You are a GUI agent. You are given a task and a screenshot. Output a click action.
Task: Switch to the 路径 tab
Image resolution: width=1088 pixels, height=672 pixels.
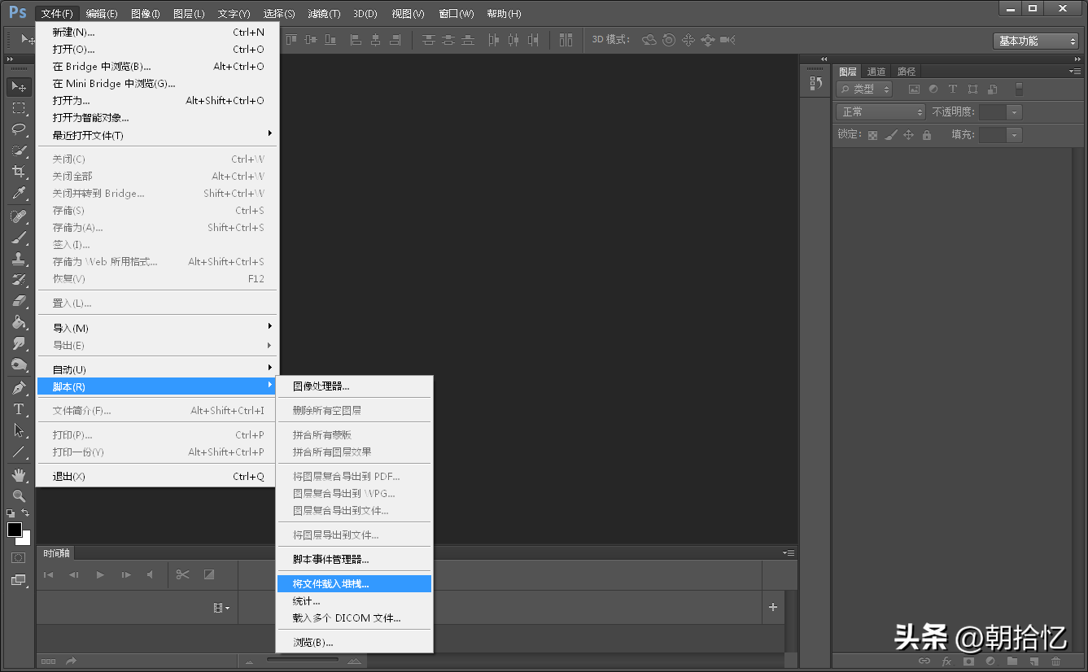tap(906, 72)
